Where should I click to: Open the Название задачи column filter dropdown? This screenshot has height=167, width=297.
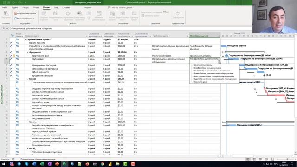coord(86,36)
